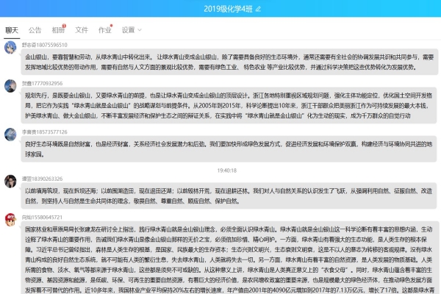The width and height of the screenshot is (441, 294).
Task: Click avatar of user 18390263326
Action: [10, 182]
